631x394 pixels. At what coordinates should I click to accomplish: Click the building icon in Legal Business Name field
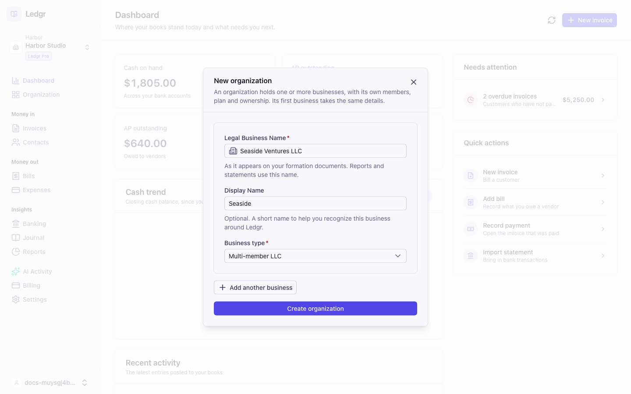click(233, 151)
